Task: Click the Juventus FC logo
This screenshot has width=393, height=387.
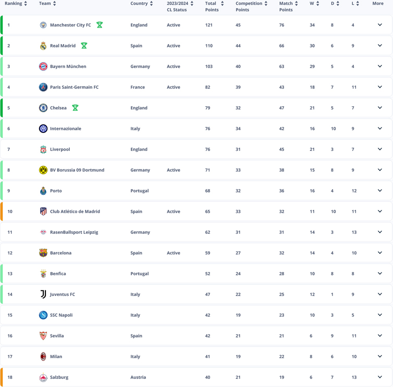Action: 43,294
